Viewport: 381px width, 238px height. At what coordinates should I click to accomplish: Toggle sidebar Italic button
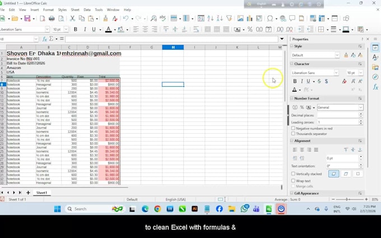coord(302,81)
